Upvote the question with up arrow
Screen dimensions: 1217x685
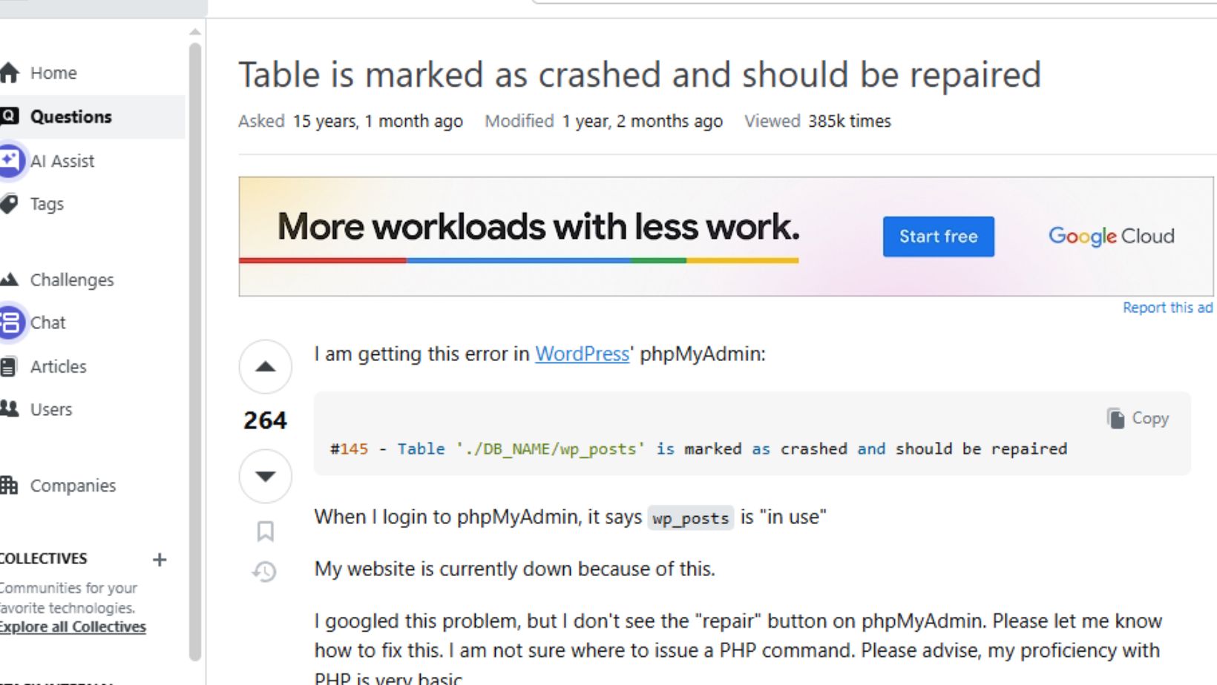pos(265,366)
